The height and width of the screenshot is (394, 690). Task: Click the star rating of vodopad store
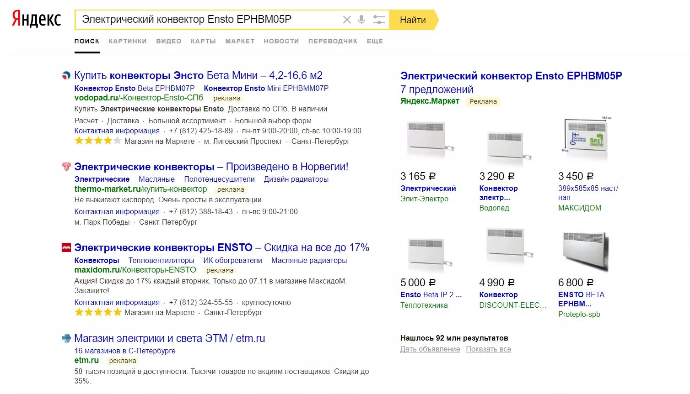coord(98,141)
